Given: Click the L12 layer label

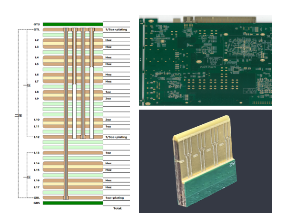Looking at the screenshot, I should click(x=37, y=137).
